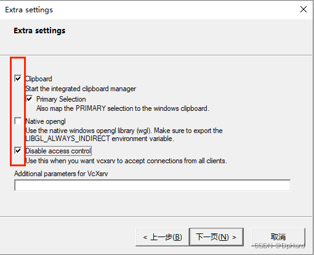Enable the Native opengl checkbox
Screen dimensions: 314x255
coord(18,121)
